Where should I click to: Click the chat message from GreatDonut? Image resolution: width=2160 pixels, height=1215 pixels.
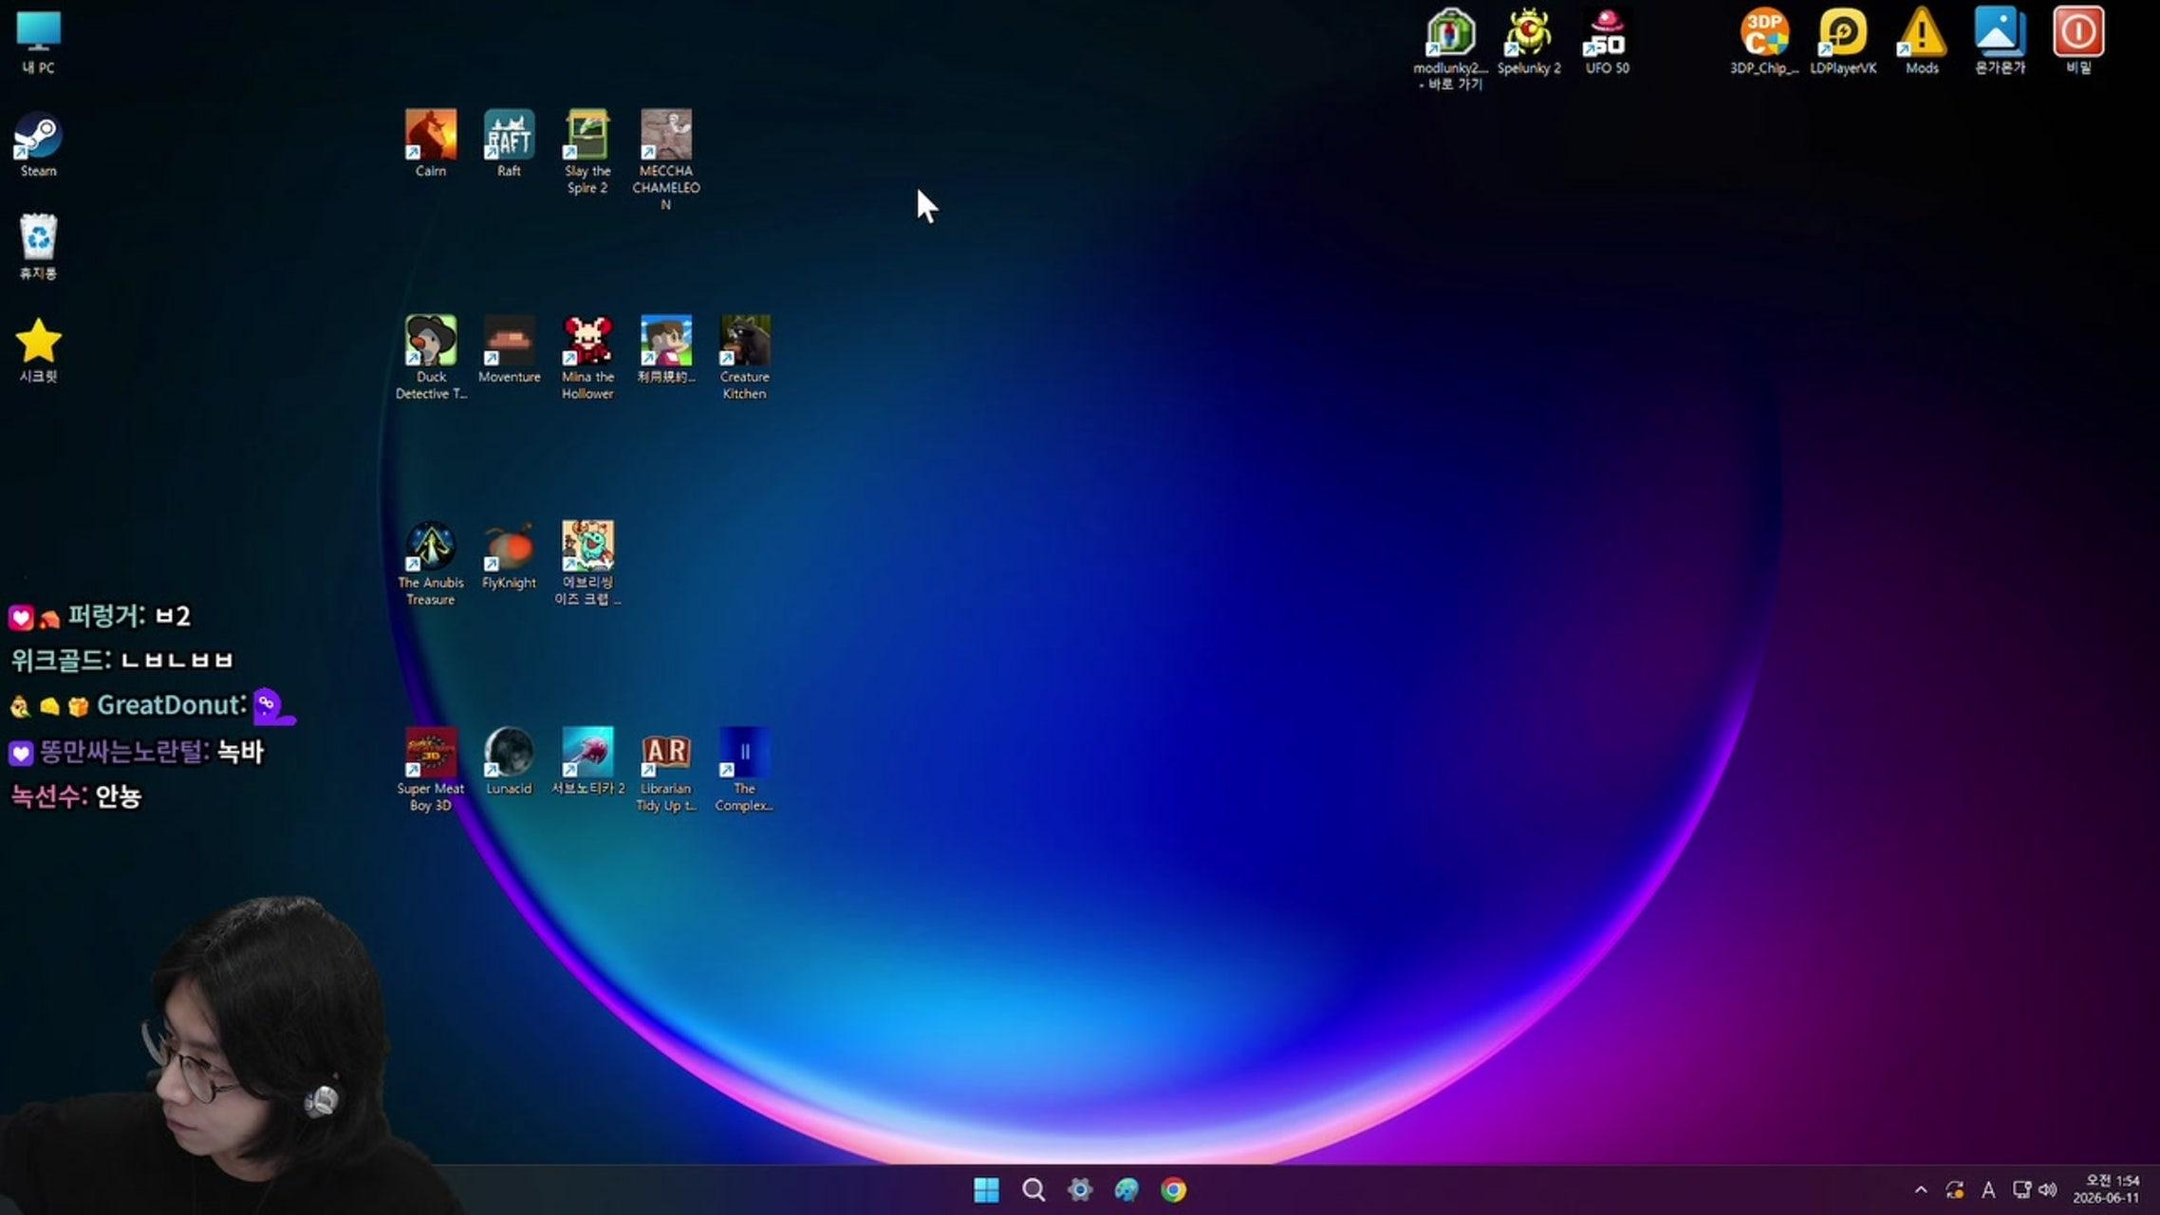click(152, 705)
